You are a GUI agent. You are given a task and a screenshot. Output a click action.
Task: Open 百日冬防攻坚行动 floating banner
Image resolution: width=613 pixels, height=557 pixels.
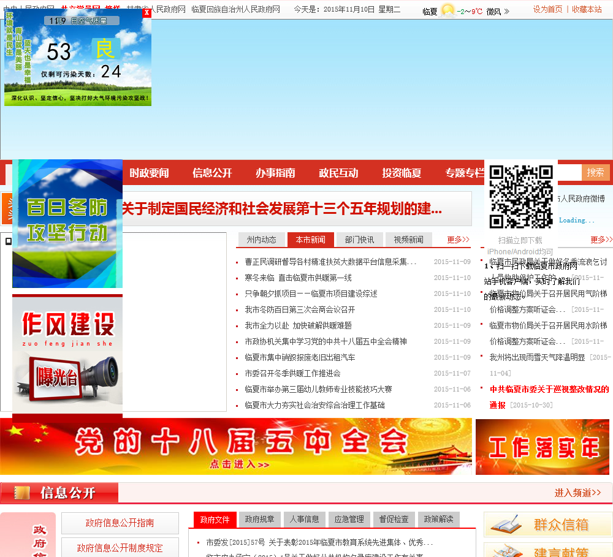pos(67,224)
